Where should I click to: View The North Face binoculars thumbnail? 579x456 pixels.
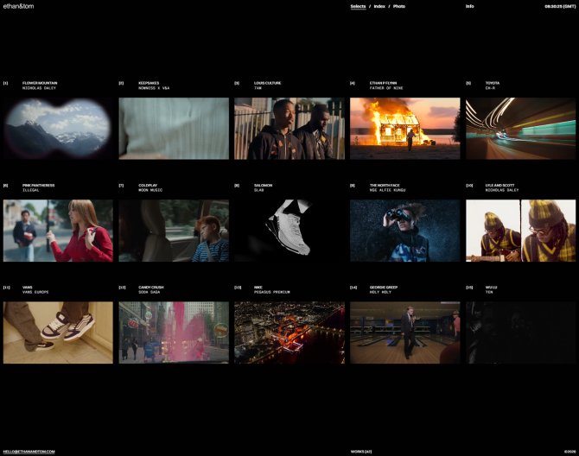click(x=404, y=231)
